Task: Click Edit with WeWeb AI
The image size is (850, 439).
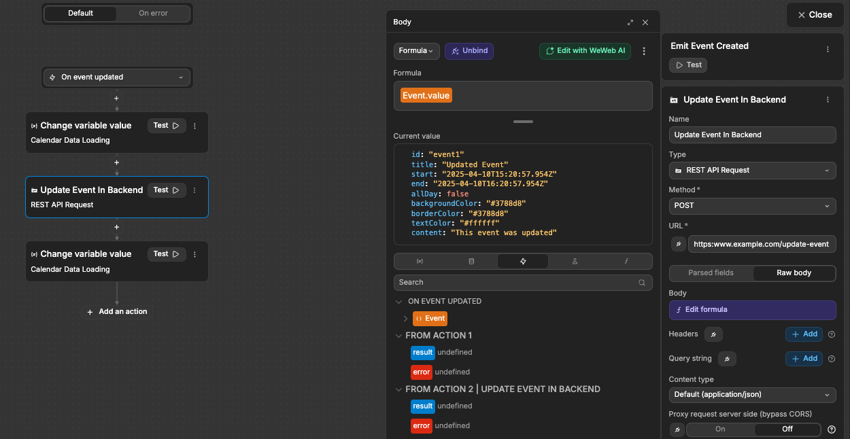Action: tap(585, 50)
